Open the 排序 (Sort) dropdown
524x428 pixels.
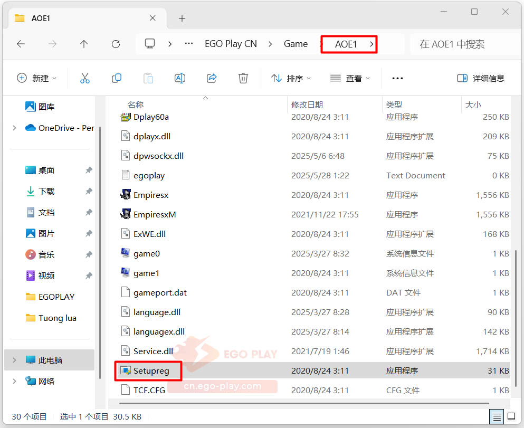pyautogui.click(x=291, y=78)
